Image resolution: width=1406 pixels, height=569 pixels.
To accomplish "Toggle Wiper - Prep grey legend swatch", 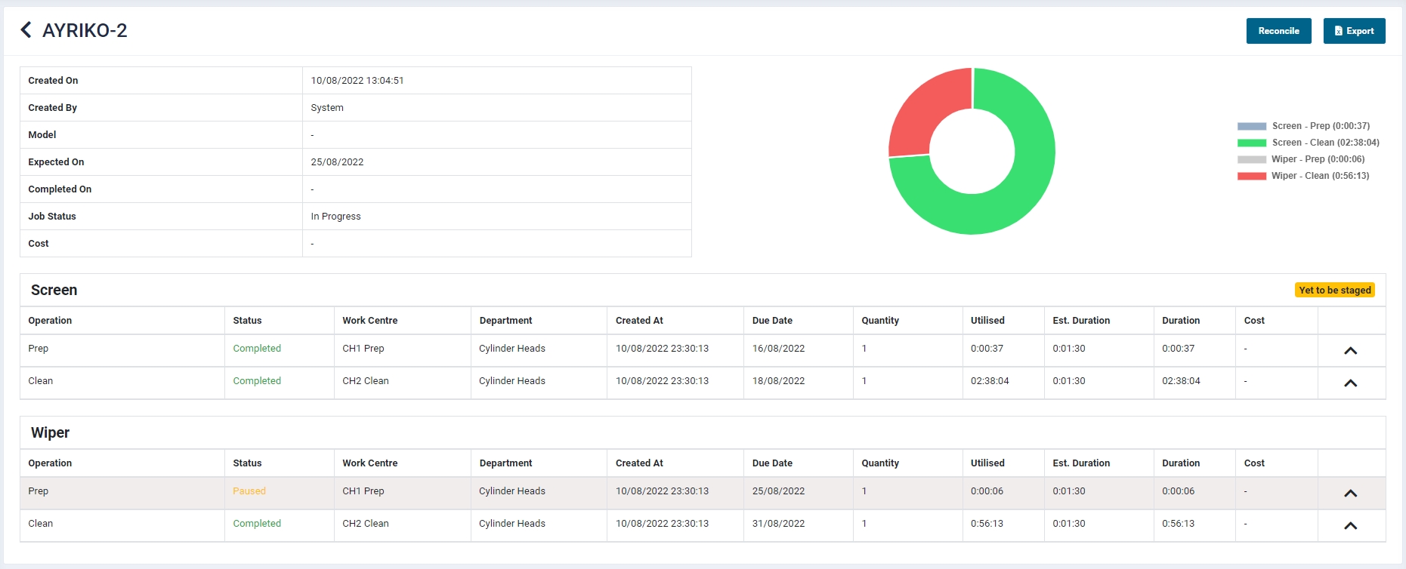I will tap(1251, 160).
